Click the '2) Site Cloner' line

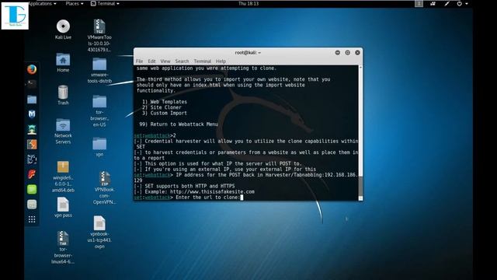coord(162,107)
